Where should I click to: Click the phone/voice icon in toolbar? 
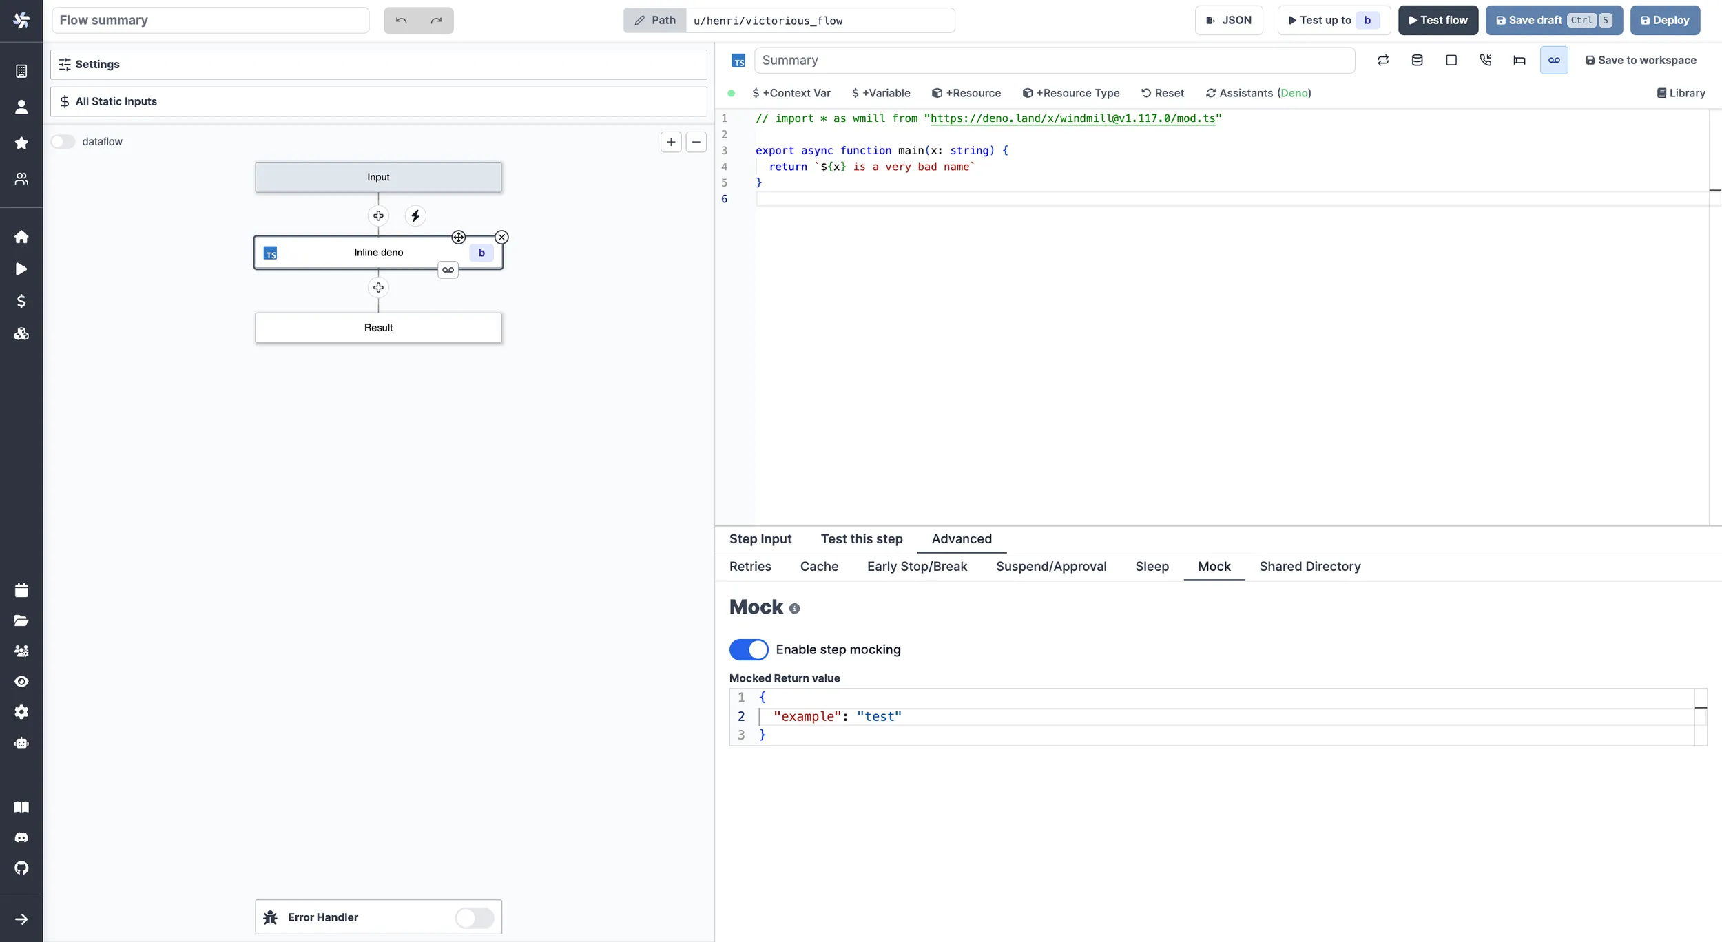coord(1485,61)
